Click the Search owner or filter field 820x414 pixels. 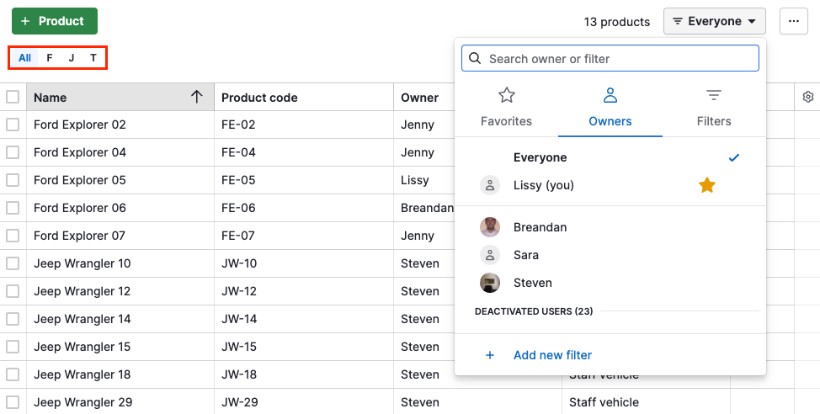(610, 59)
